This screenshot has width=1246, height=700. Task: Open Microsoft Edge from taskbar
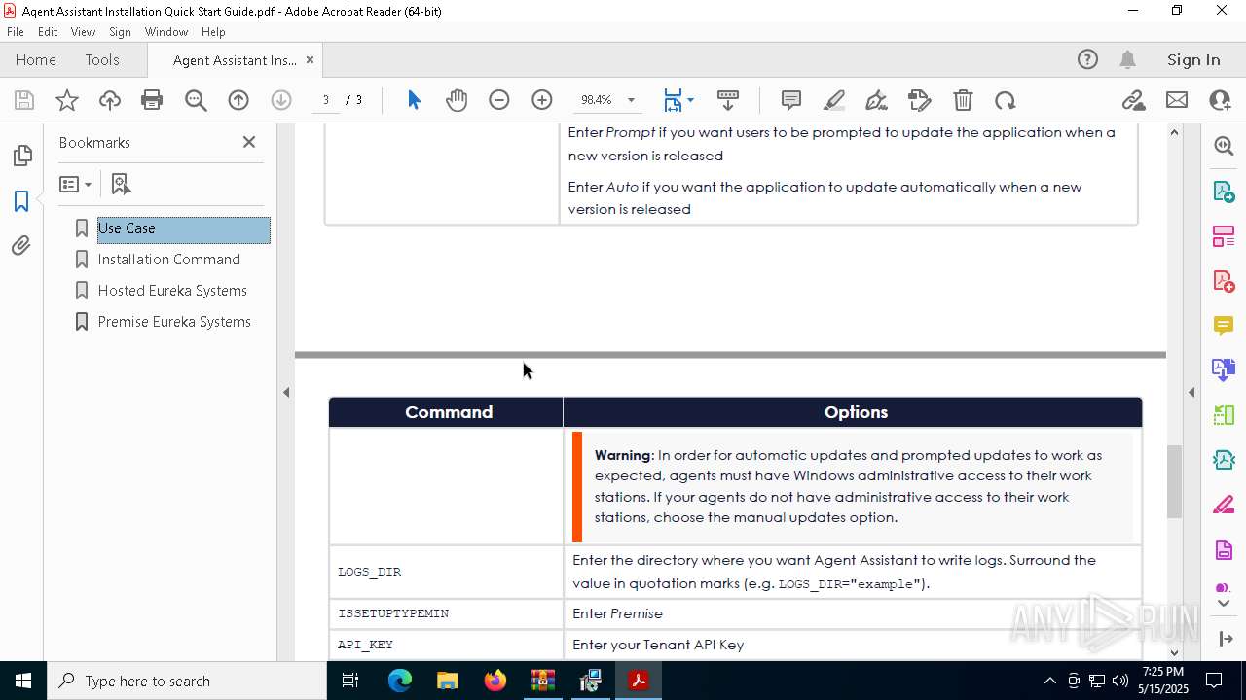pos(400,681)
